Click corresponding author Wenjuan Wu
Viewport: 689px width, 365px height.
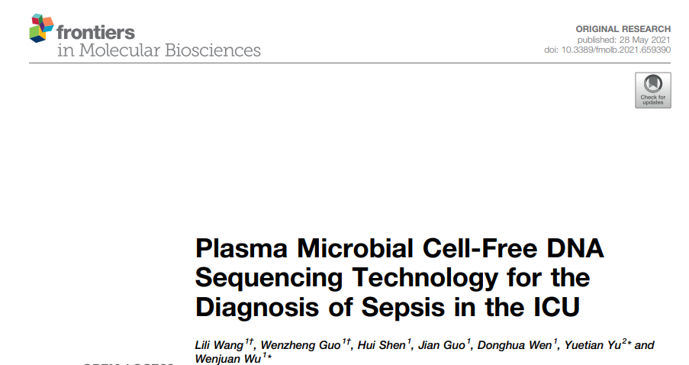228,359
